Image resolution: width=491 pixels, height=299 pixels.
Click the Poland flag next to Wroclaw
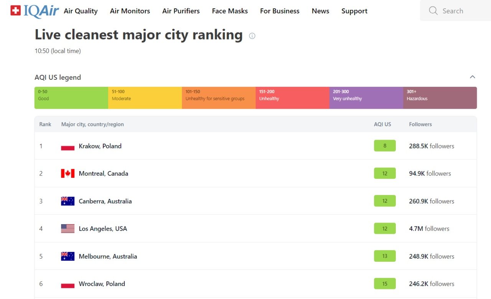pyautogui.click(x=68, y=284)
